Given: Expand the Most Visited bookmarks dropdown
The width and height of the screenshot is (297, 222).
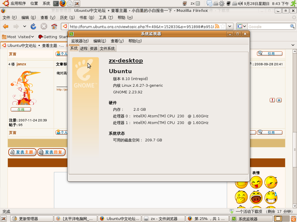Looking at the screenshot, I should [32, 37].
